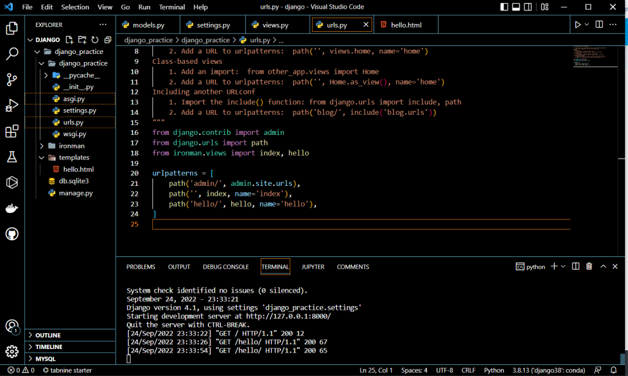Click New File icon in Explorer header
This screenshot has width=628, height=376.
[69, 40]
